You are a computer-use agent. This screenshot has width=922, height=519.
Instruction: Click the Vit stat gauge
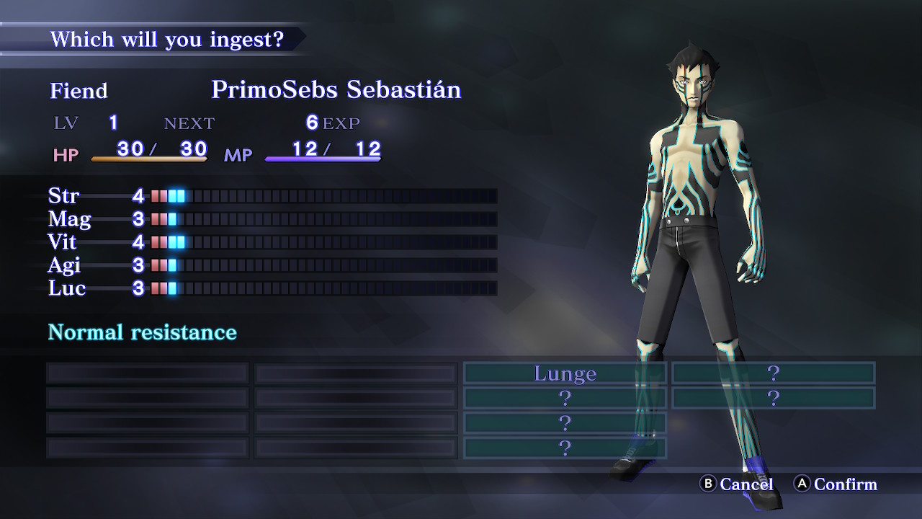coord(323,241)
